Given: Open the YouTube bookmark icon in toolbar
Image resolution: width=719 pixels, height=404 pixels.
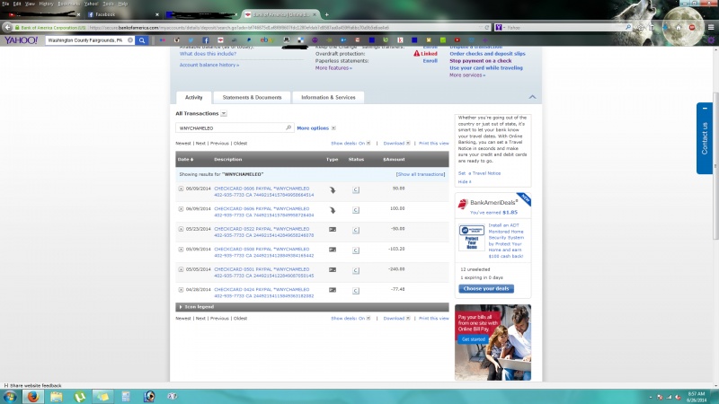Looking at the screenshot, I should 457,40.
